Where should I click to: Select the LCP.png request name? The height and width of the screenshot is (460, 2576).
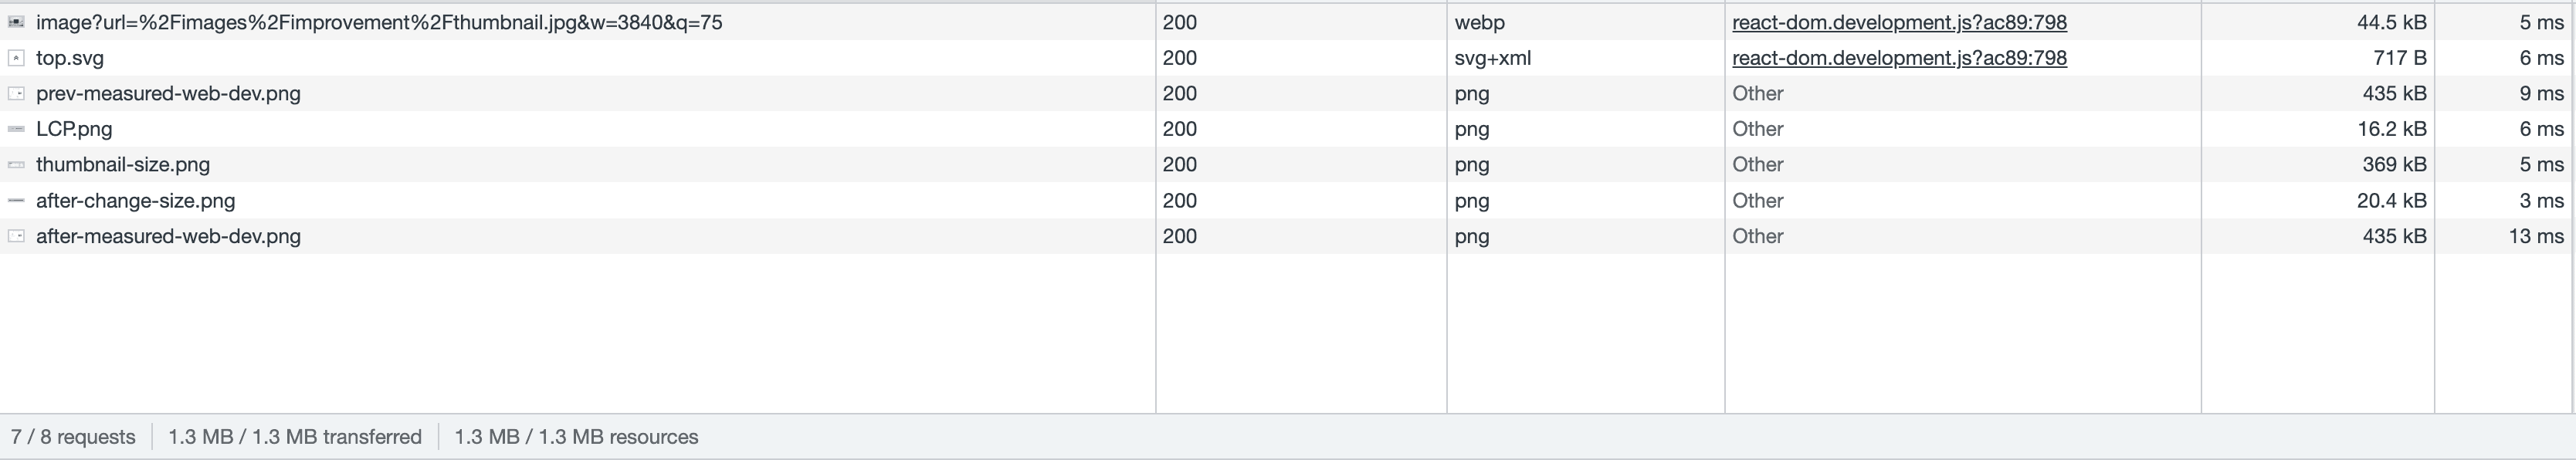pos(74,129)
